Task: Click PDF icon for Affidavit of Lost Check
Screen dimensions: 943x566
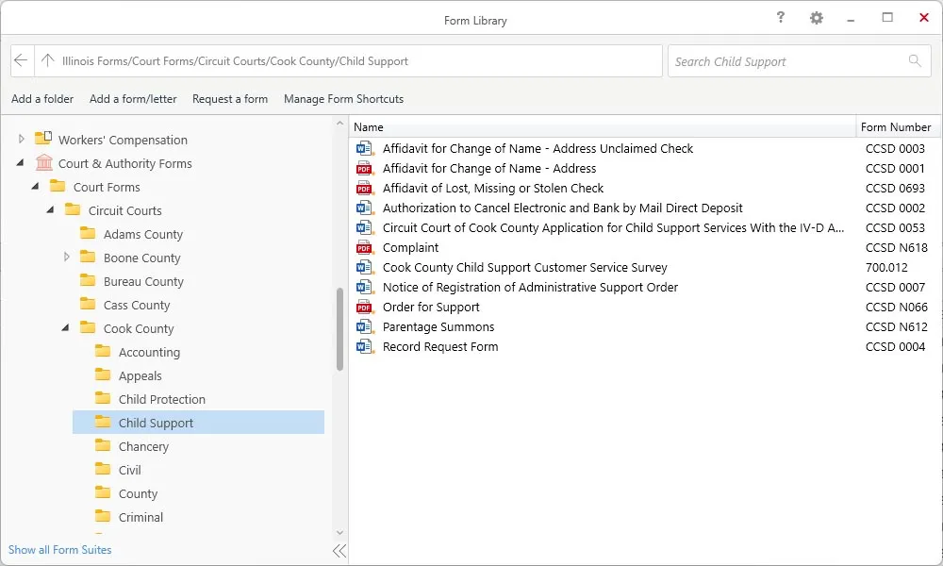Action: [x=364, y=188]
